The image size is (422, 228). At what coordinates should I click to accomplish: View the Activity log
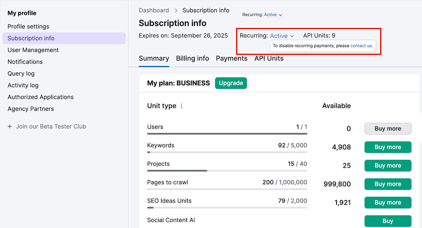23,85
